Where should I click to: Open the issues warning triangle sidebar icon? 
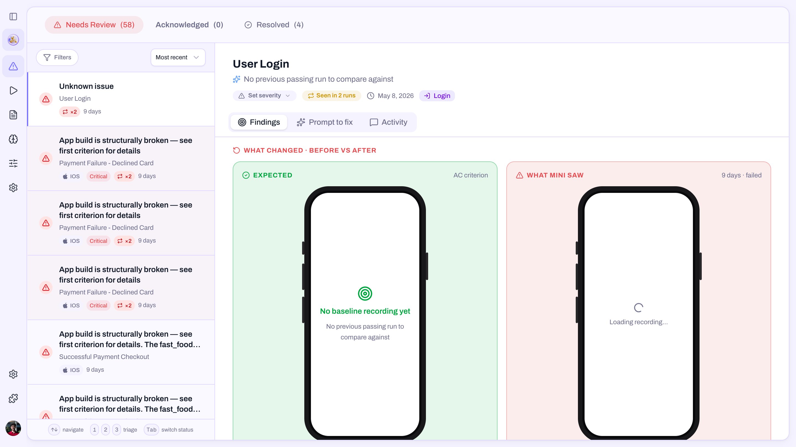coord(13,66)
